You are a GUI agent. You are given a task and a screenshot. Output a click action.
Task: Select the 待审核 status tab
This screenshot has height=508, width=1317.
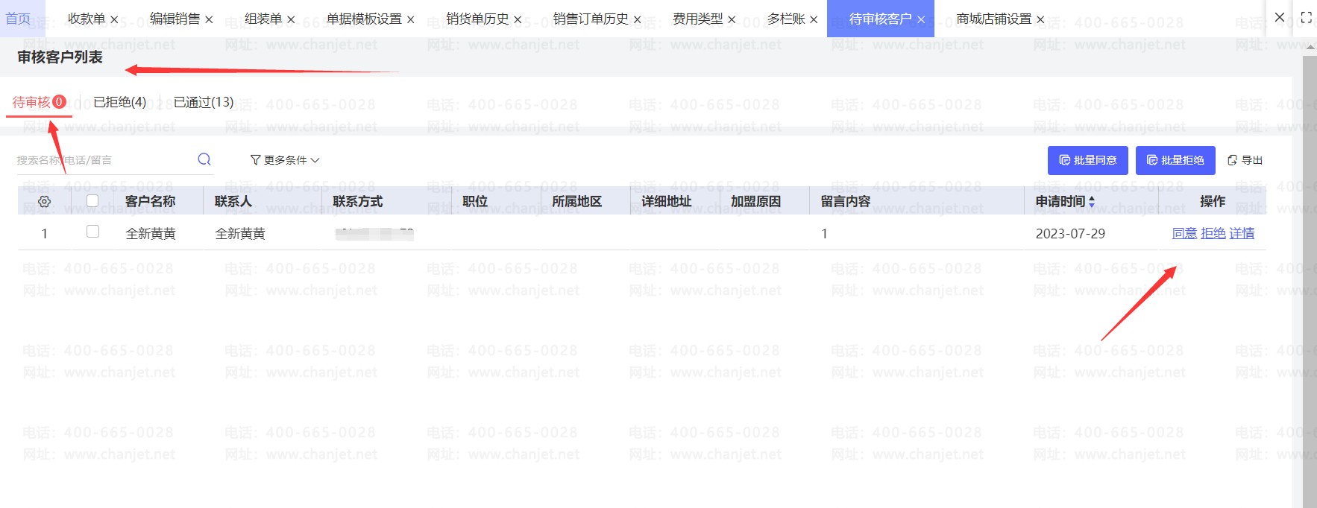(39, 102)
